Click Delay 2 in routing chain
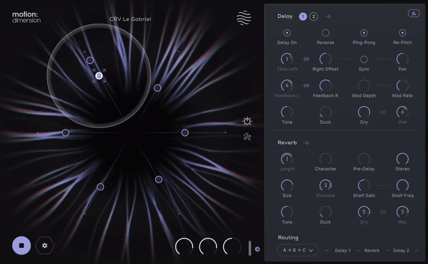 click(x=401, y=250)
